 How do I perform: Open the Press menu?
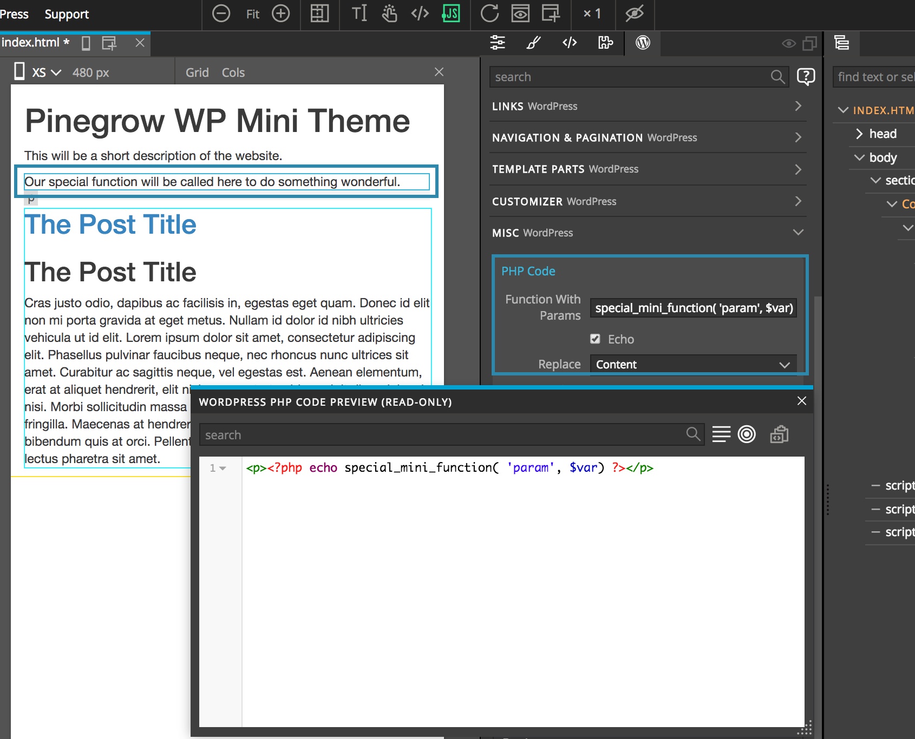coord(14,14)
